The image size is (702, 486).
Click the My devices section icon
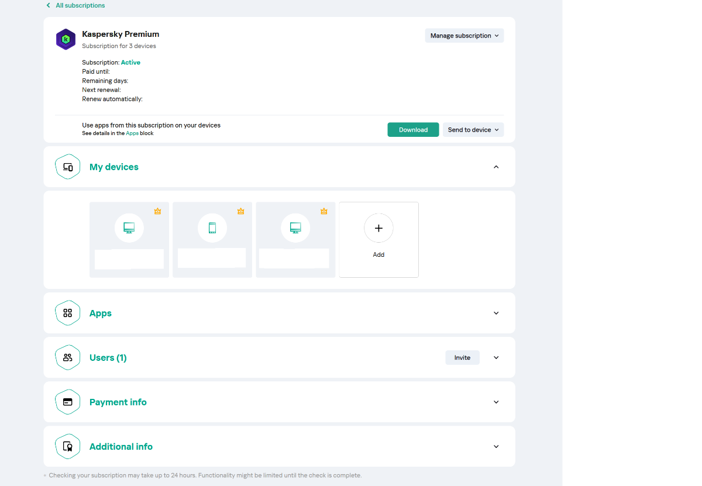click(x=67, y=167)
